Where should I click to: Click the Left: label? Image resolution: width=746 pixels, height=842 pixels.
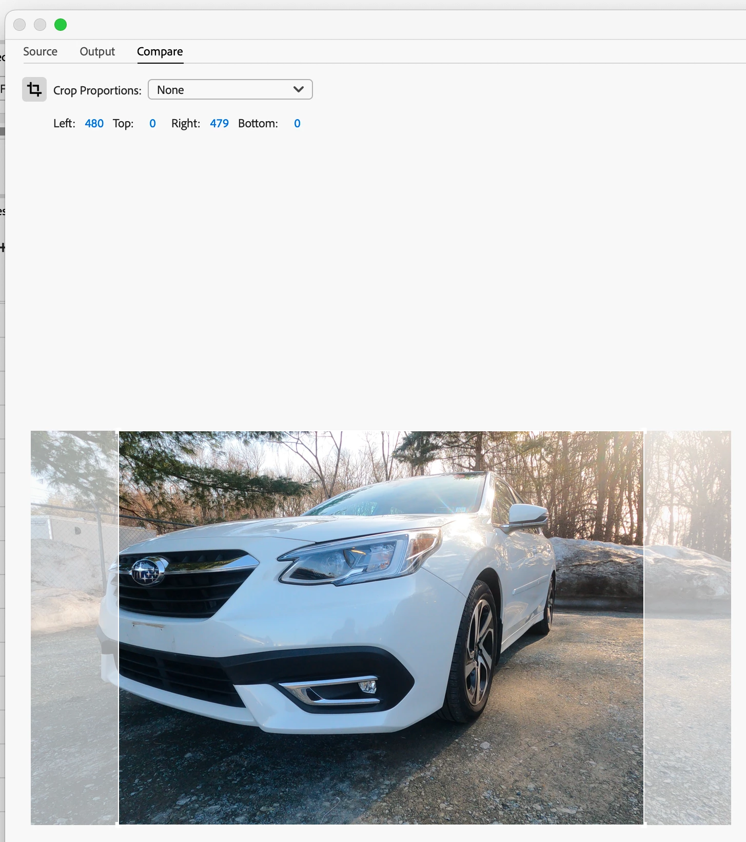click(64, 123)
